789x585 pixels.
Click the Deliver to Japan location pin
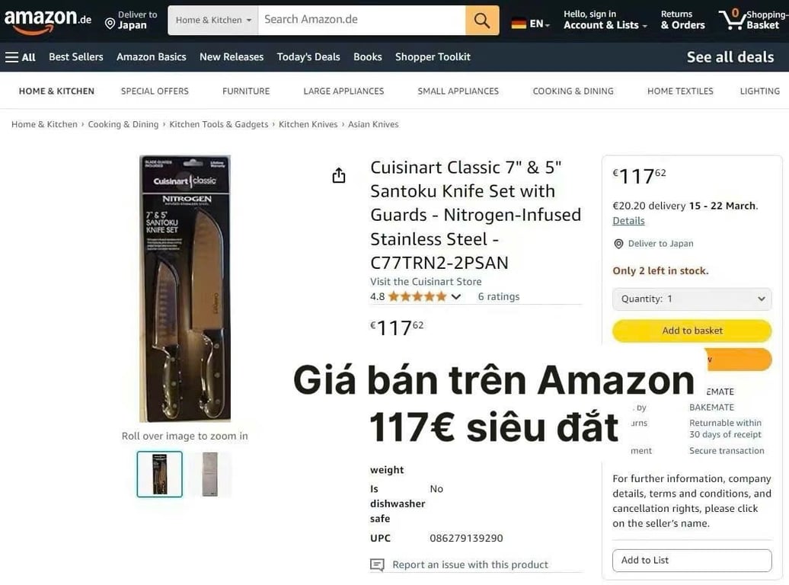point(110,24)
